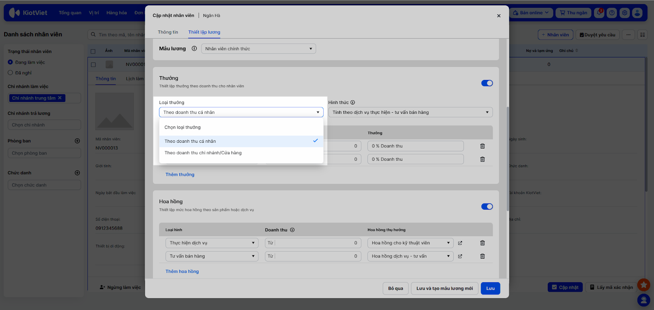Open the Mẫu lương dropdown
The width and height of the screenshot is (654, 310).
point(258,49)
